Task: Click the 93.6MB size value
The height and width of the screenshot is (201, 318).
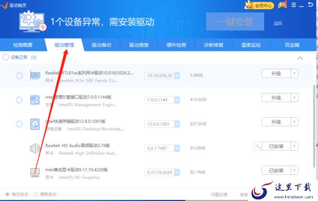Action: (x=198, y=148)
